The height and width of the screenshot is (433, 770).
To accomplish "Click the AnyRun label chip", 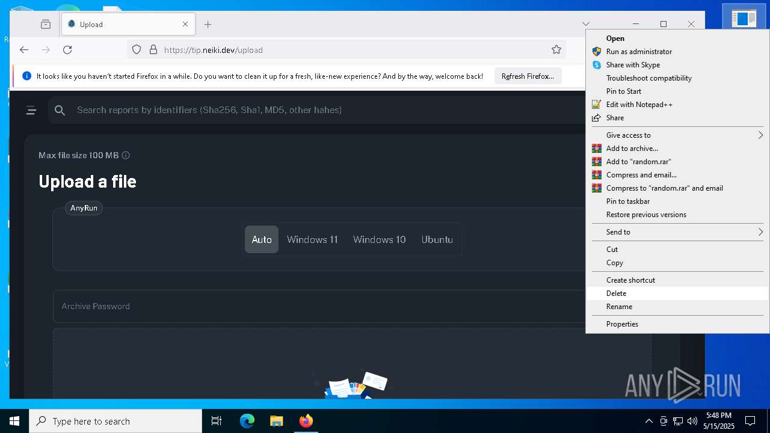I will 84,208.
